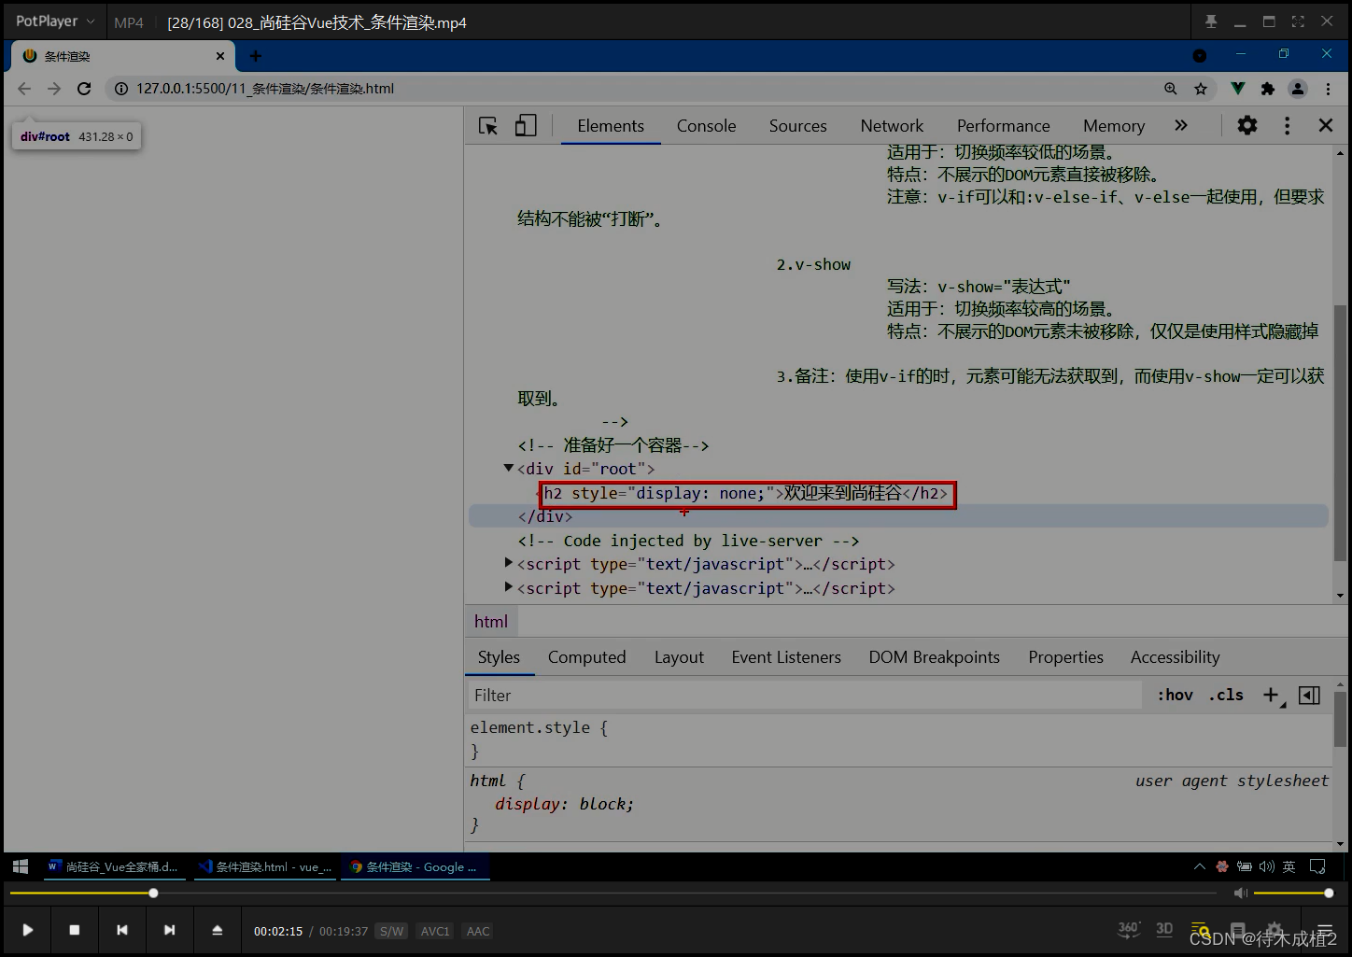Stop video playback
Viewport: 1352px width, 957px height.
(75, 930)
